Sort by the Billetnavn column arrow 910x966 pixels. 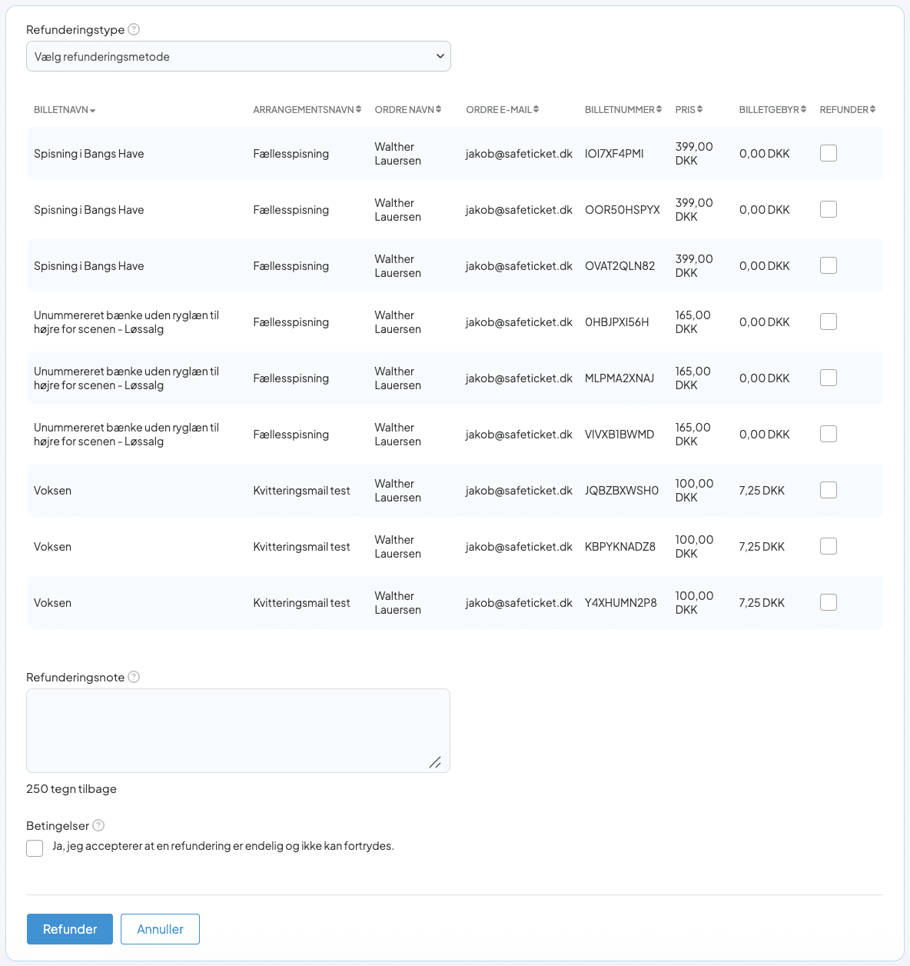92,111
